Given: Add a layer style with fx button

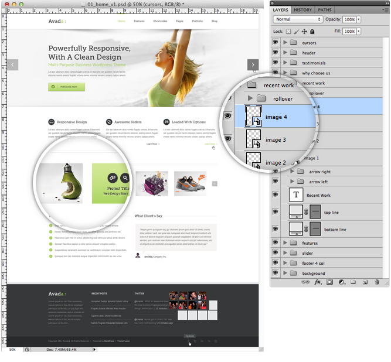Looking at the screenshot, I should pos(318,282).
